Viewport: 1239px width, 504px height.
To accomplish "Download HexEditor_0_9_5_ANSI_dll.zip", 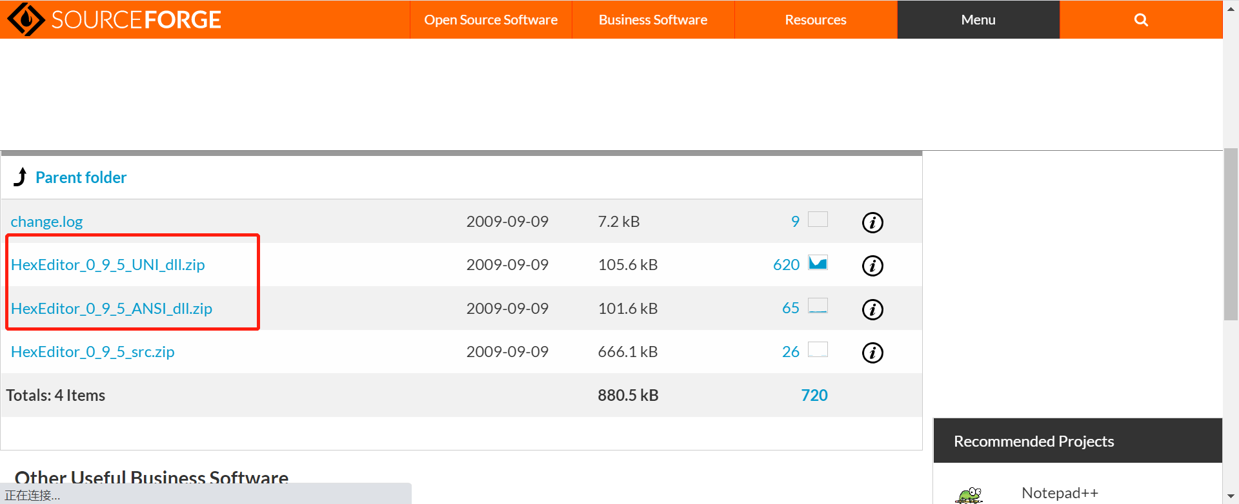I will tap(112, 309).
